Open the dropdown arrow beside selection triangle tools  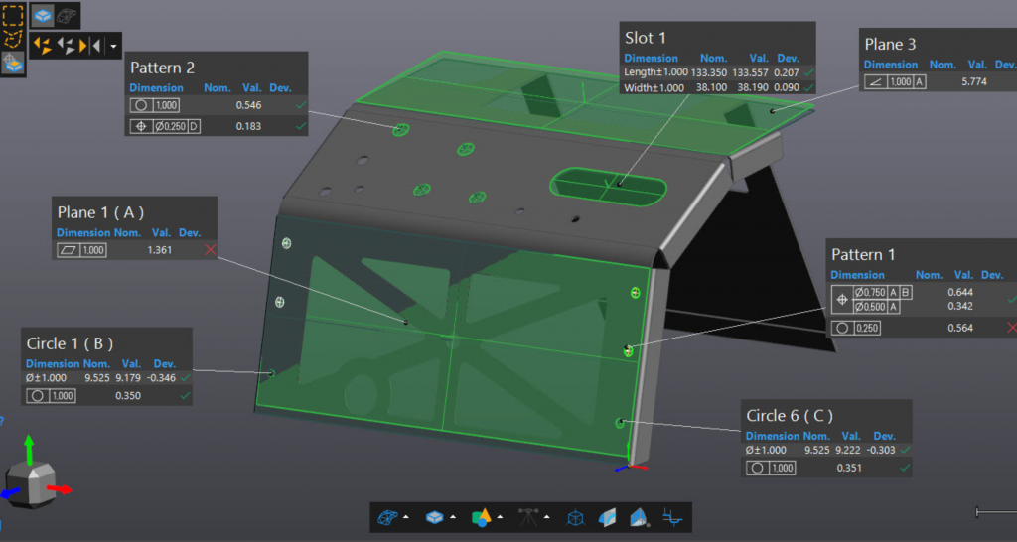coord(115,46)
